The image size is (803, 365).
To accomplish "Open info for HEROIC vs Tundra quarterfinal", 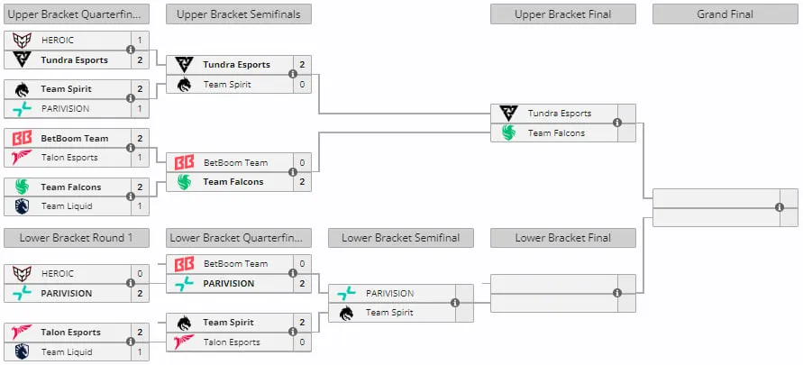I will (131, 50).
